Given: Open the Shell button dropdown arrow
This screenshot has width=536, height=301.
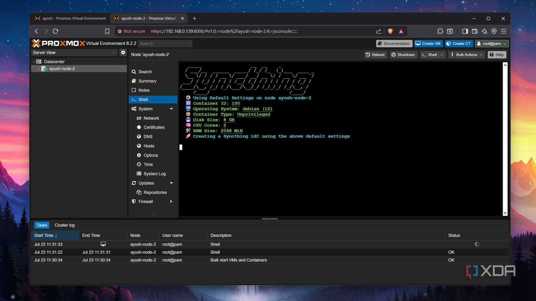Looking at the screenshot, I should click(442, 55).
